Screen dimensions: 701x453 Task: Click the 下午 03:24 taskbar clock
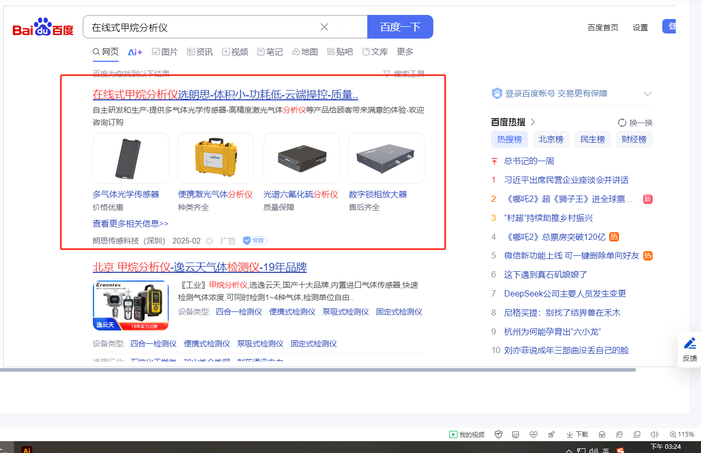tap(665, 447)
